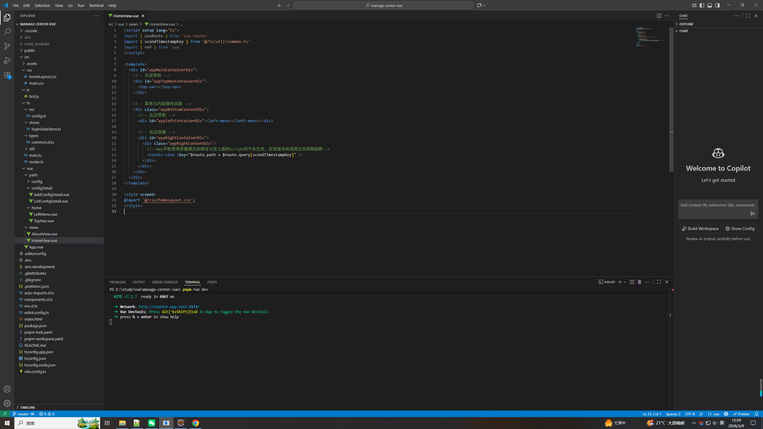The image size is (763, 429).
Task: Maximize the terminal panel size
Action: pos(659,282)
